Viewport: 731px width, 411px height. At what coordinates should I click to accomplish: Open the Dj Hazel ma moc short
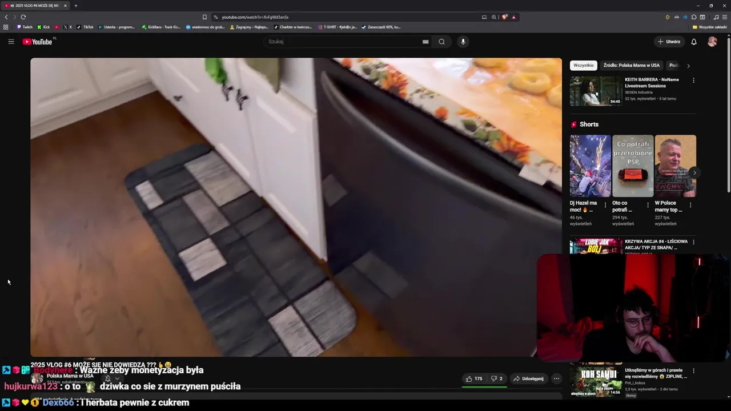pyautogui.click(x=590, y=166)
